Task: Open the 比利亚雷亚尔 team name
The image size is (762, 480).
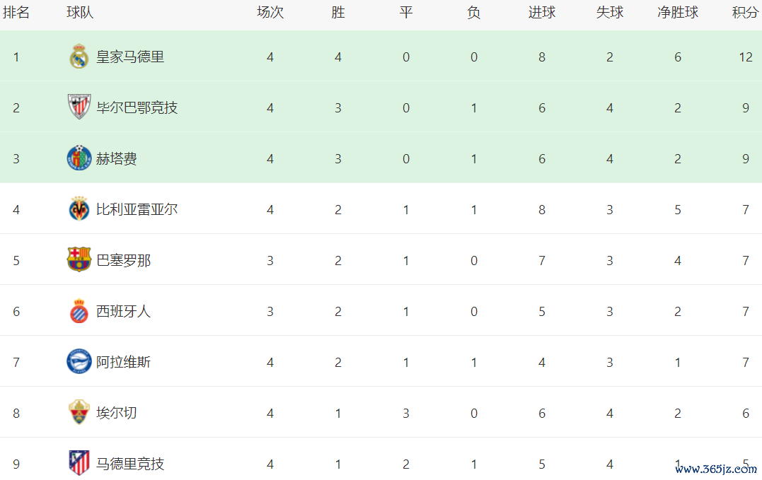Action: pyautogui.click(x=137, y=209)
